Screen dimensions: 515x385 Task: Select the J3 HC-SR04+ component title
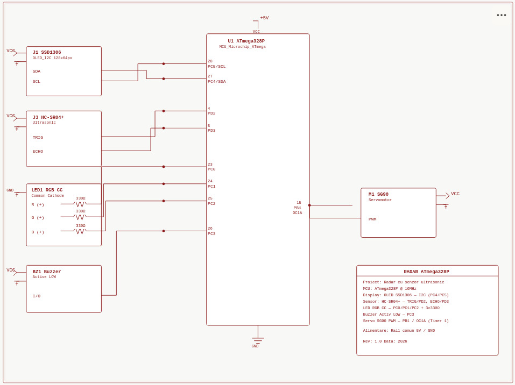[48, 117]
